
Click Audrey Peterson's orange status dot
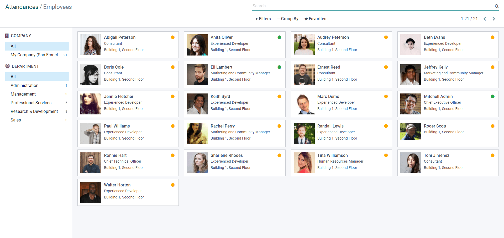point(386,37)
